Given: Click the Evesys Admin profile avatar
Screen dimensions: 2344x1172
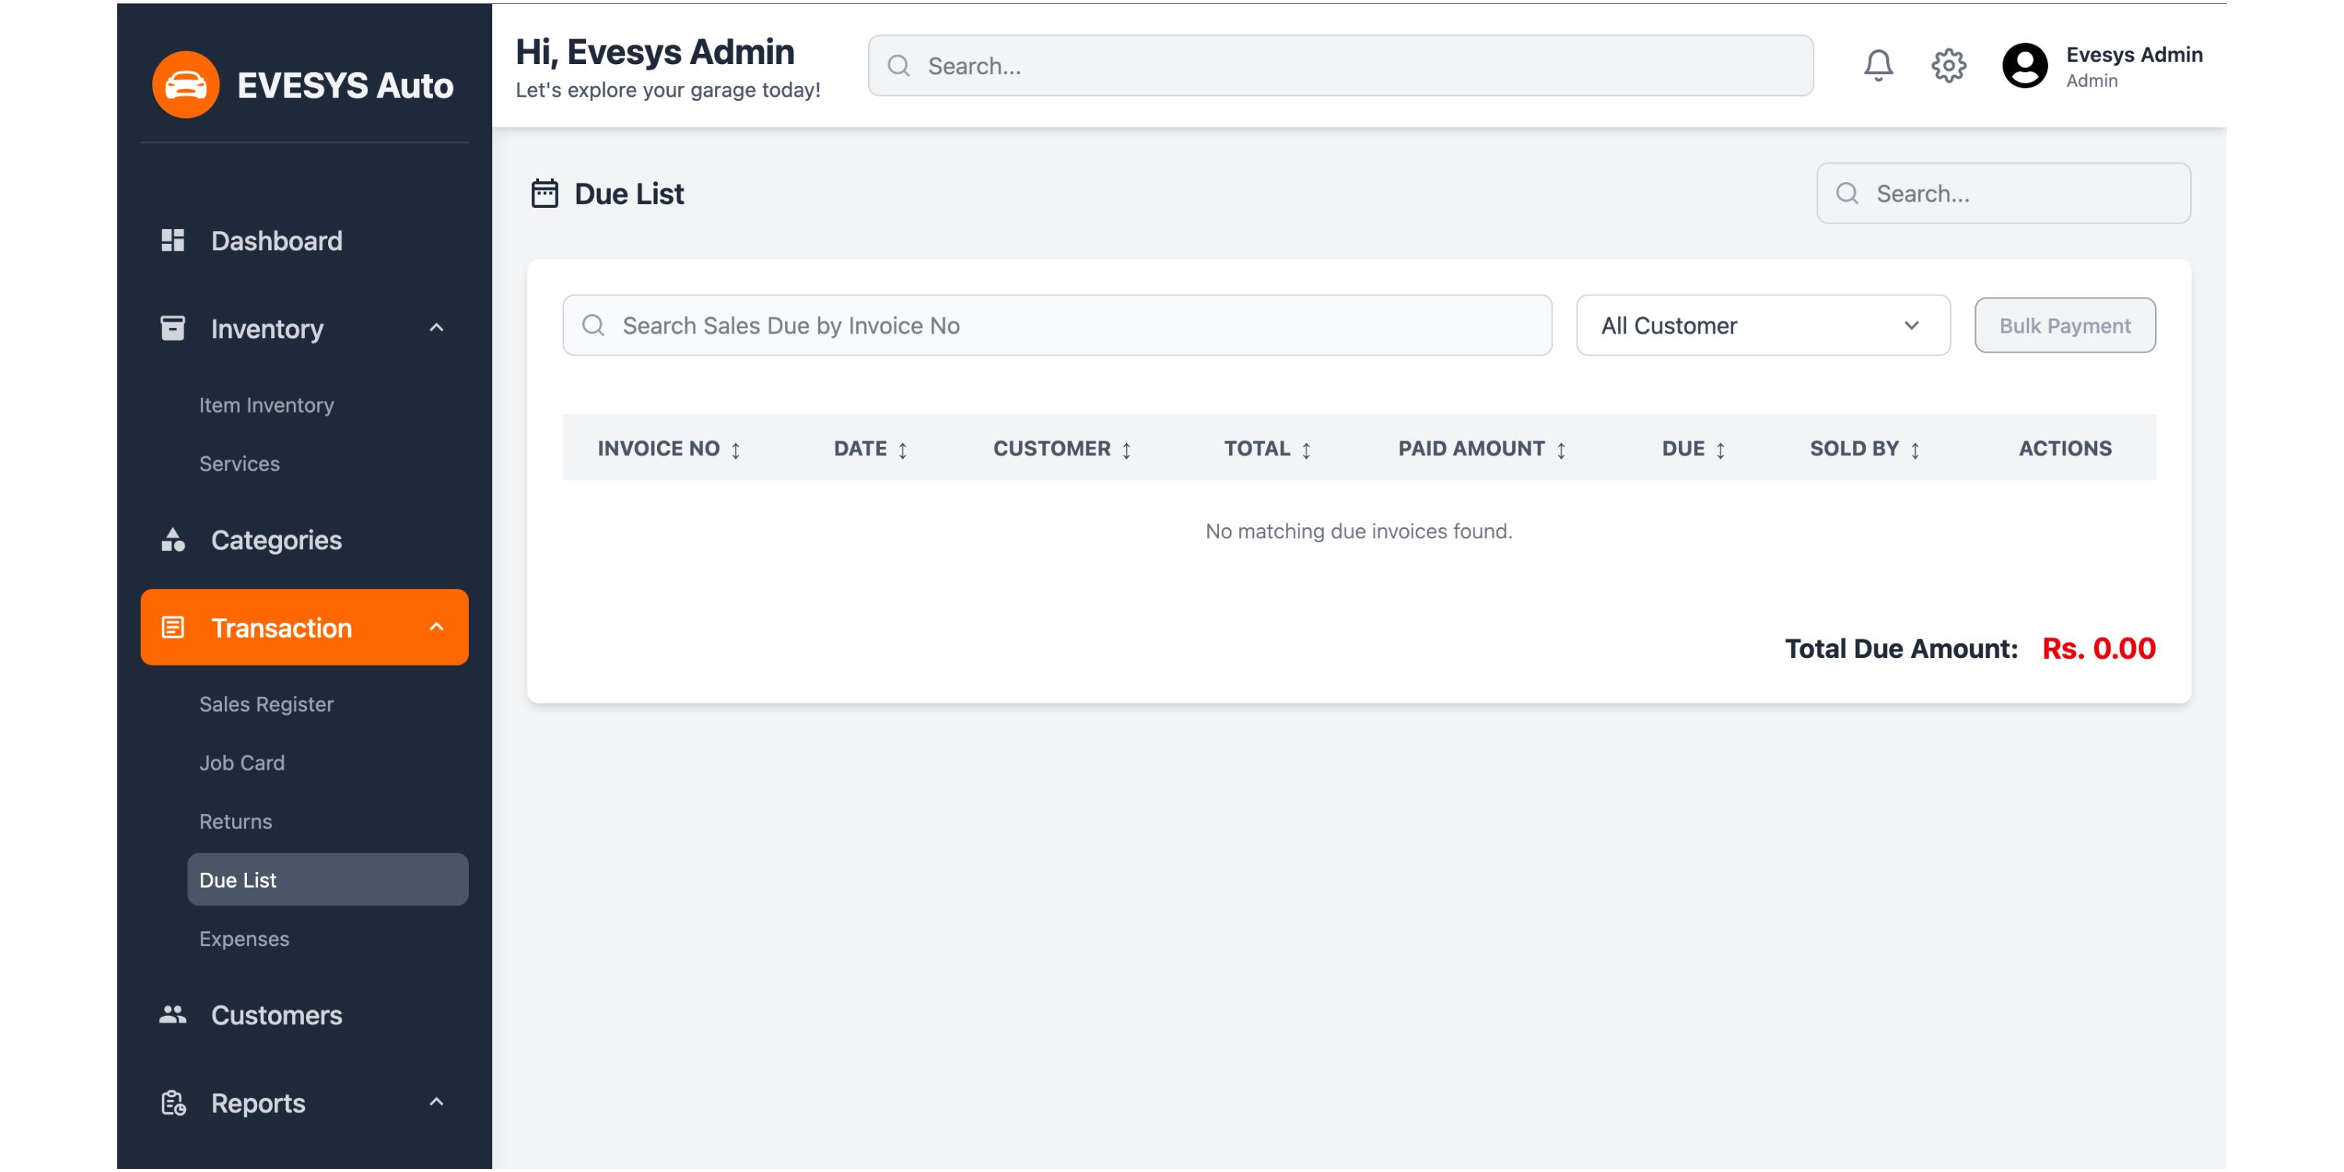Looking at the screenshot, I should [2024, 66].
